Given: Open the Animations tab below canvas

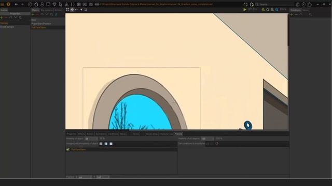Looking at the screenshot, I should 101,134.
